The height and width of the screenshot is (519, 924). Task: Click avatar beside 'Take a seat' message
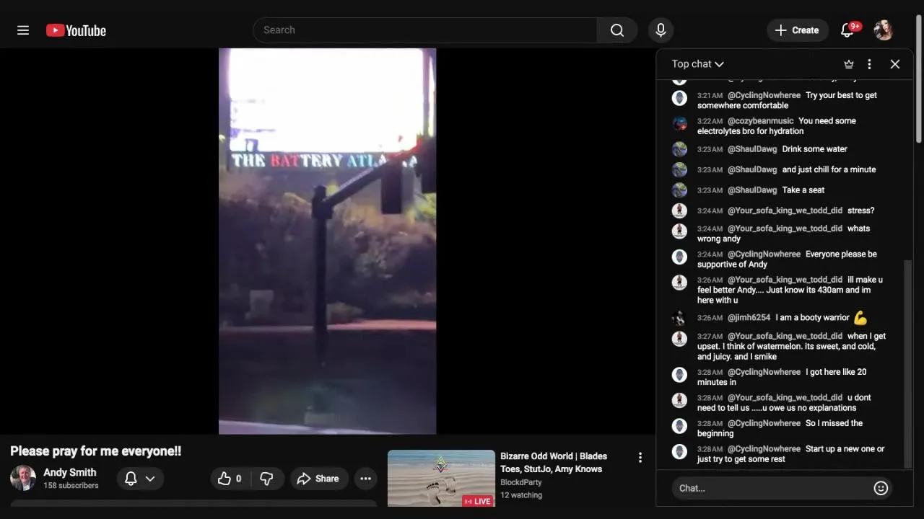click(x=679, y=190)
